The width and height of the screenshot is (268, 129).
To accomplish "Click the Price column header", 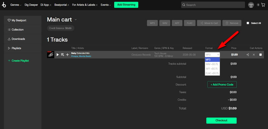I will pyautogui.click(x=233, y=48).
